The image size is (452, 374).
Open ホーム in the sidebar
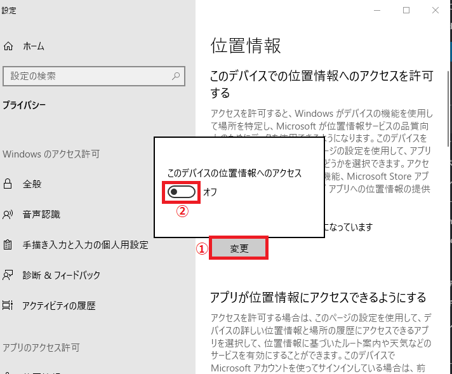(x=34, y=46)
